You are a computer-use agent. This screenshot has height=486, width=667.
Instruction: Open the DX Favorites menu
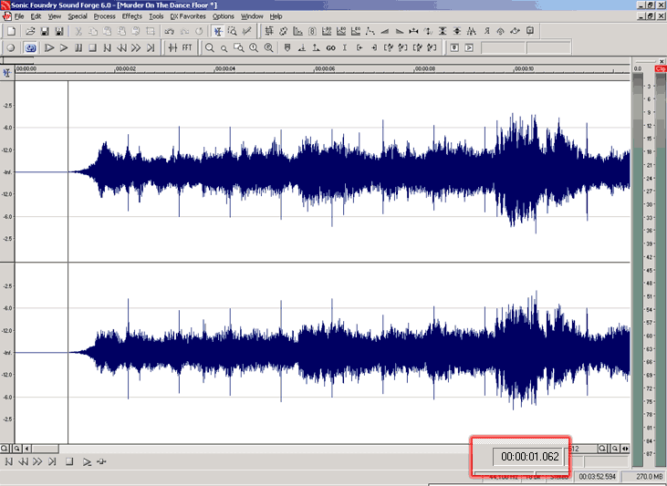[x=188, y=16]
